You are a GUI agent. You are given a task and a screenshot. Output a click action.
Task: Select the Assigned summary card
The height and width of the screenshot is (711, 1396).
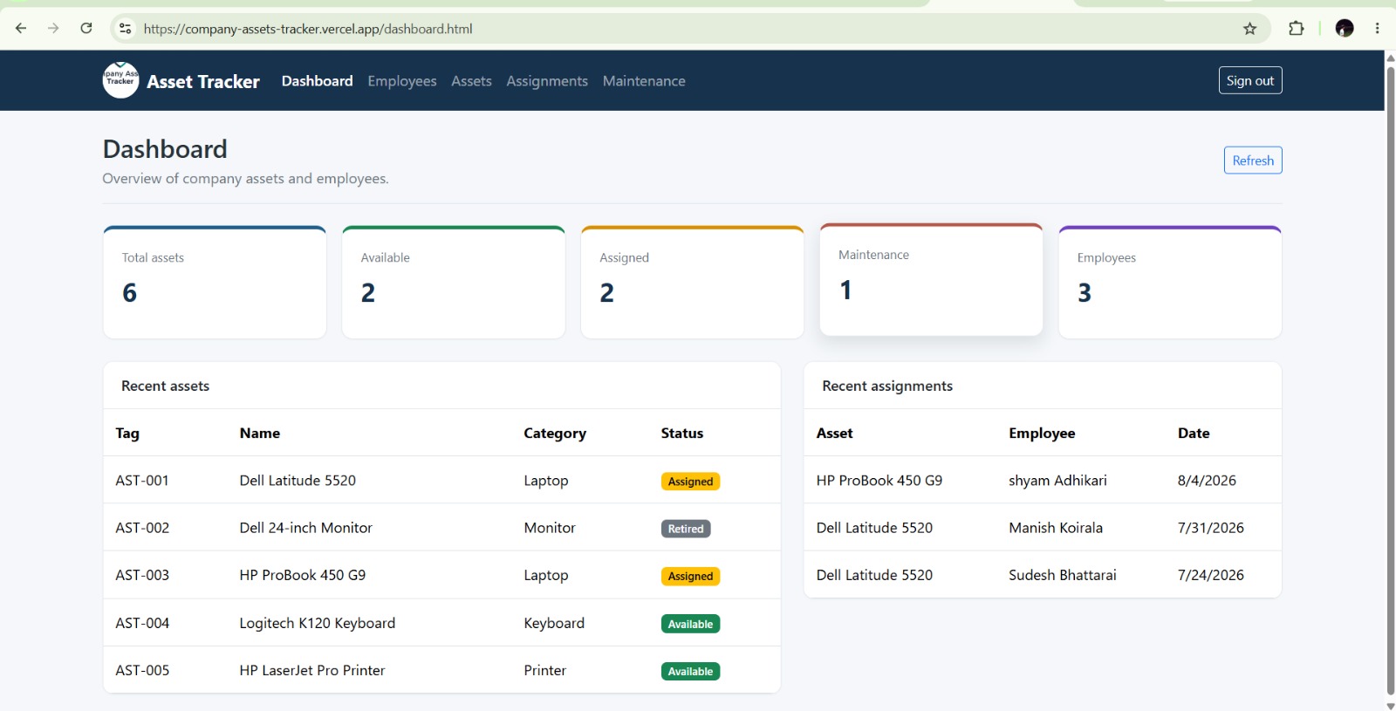[692, 283]
